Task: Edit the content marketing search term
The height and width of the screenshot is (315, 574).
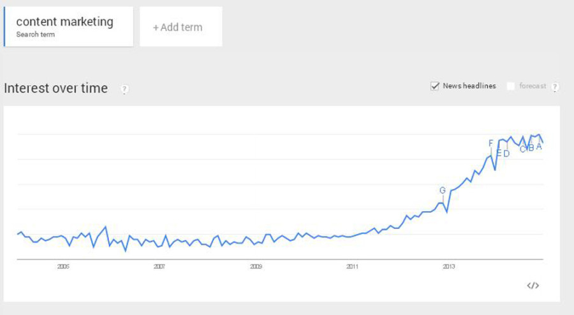Action: (x=65, y=23)
